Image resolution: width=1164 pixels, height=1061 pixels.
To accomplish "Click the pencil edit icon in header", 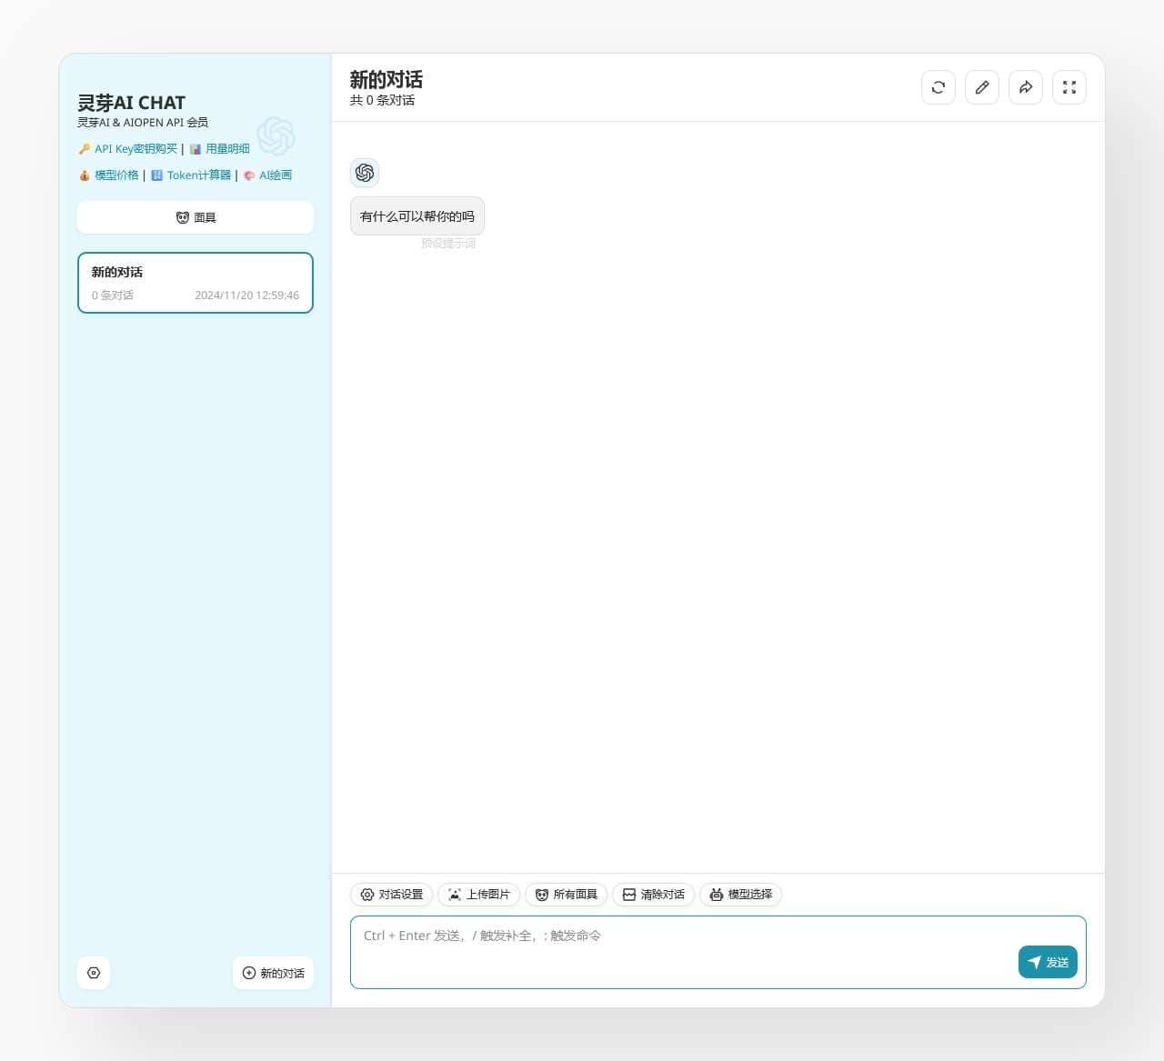I will pos(982,87).
